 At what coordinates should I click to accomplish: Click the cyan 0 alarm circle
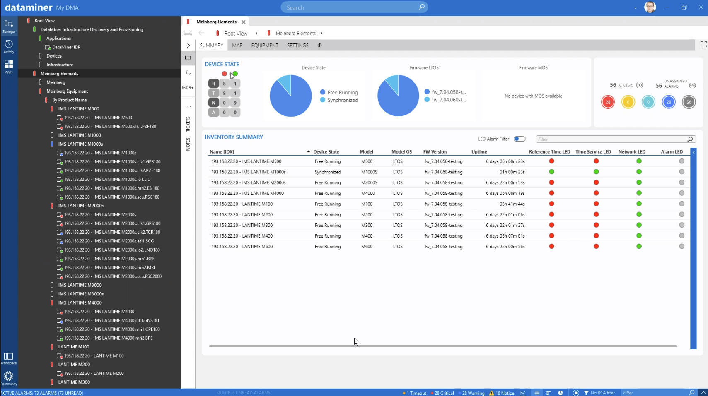648,102
